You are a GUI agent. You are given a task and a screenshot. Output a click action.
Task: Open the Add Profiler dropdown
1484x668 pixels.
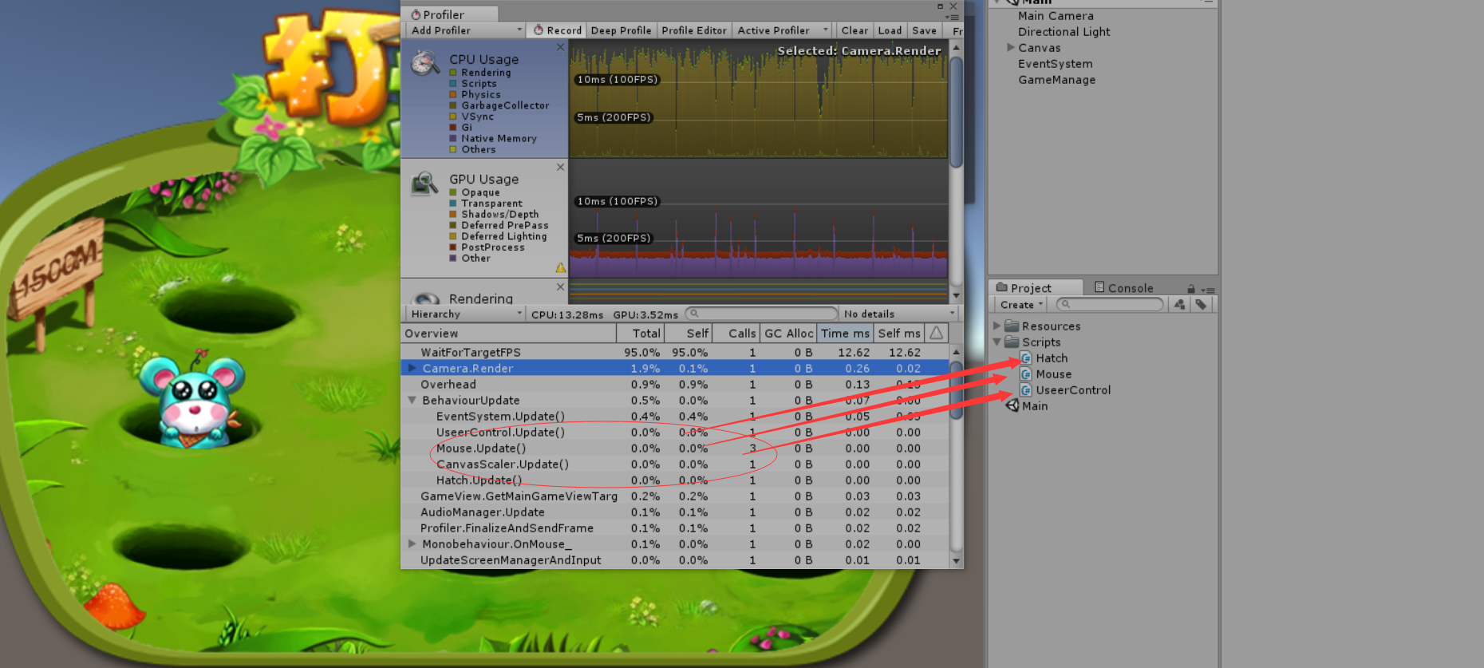tap(466, 30)
